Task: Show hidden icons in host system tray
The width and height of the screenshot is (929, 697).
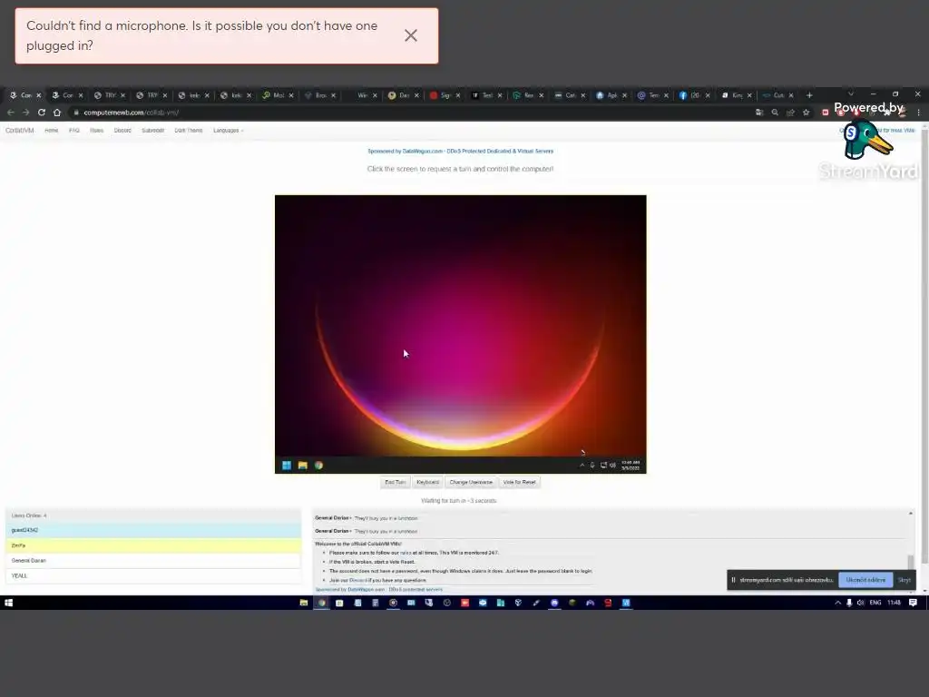Action: 837,603
